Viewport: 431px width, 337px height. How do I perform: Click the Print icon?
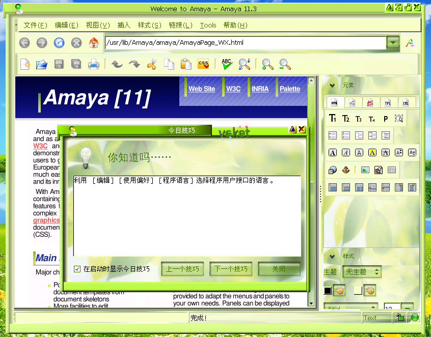tap(93, 65)
